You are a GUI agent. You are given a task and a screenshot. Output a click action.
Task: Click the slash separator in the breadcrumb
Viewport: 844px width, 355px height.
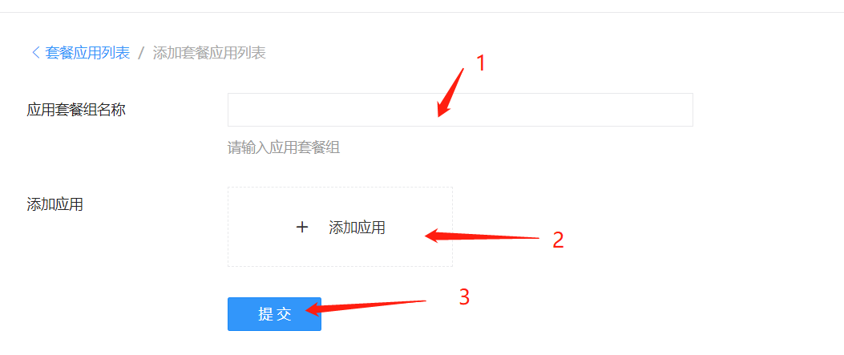click(142, 53)
